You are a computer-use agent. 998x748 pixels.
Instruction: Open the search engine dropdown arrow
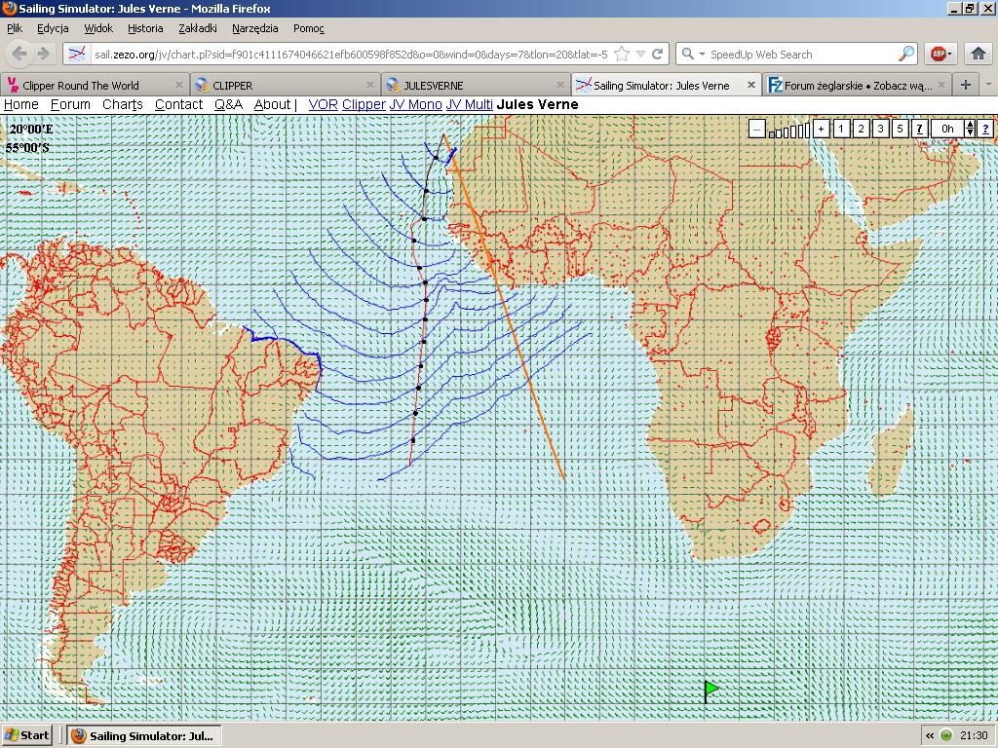701,55
